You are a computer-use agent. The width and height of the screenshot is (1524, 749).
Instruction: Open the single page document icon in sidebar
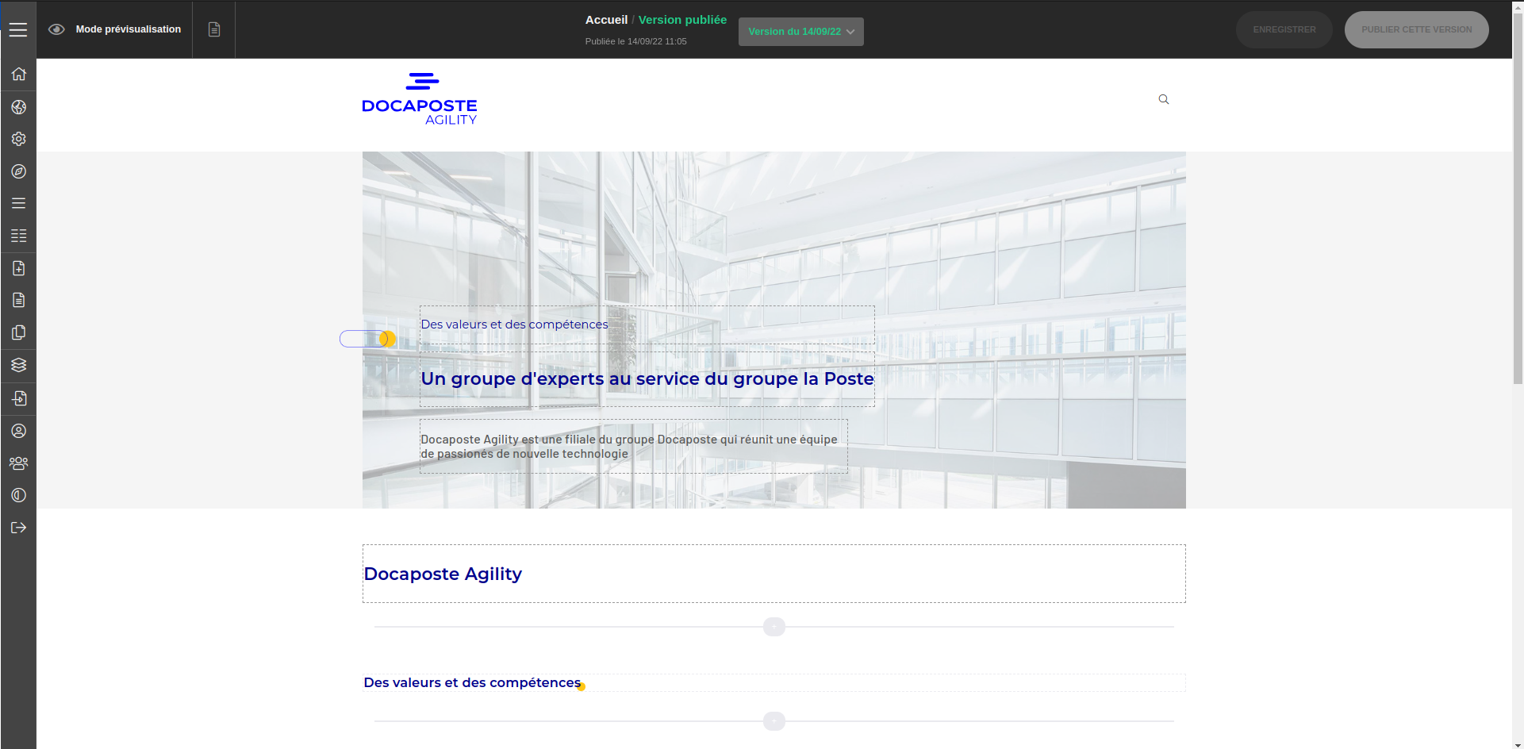pos(19,300)
